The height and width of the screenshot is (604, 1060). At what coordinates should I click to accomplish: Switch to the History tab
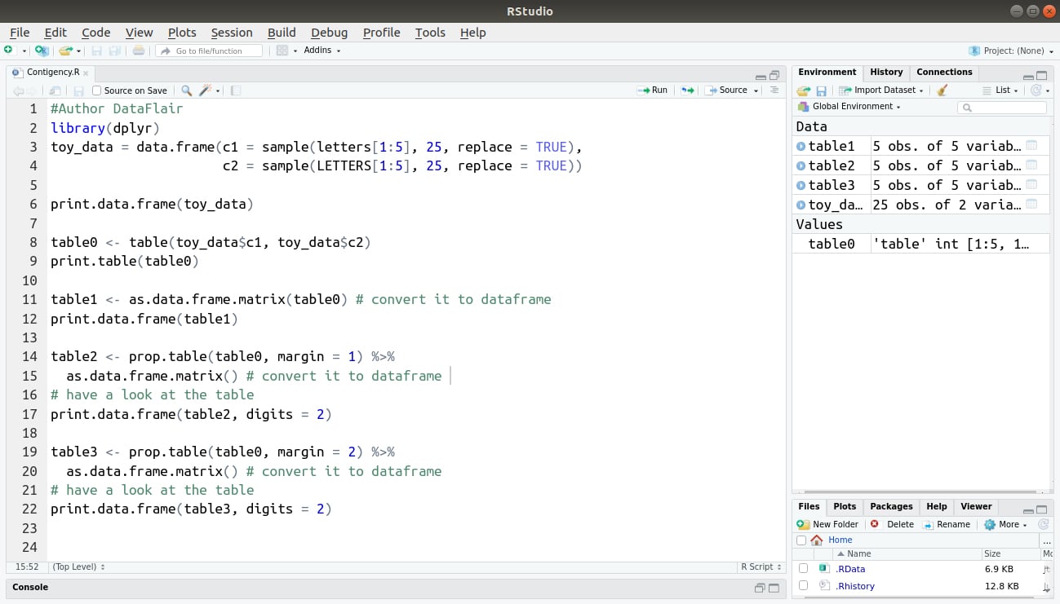[x=886, y=72]
